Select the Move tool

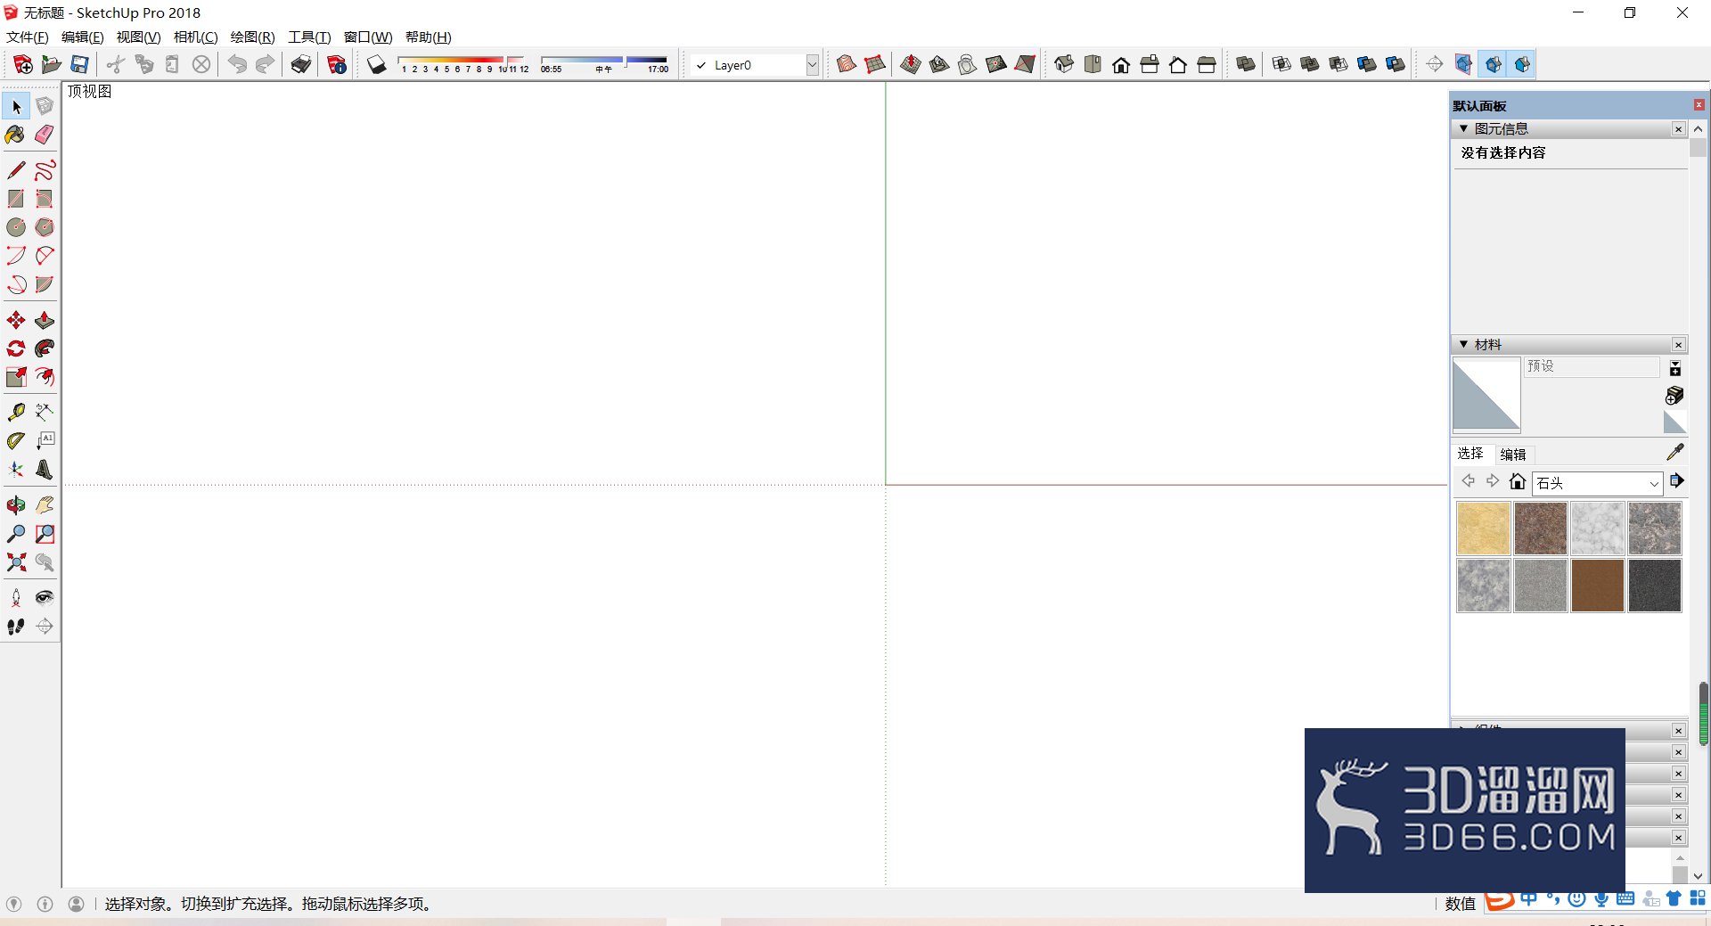[x=16, y=320]
